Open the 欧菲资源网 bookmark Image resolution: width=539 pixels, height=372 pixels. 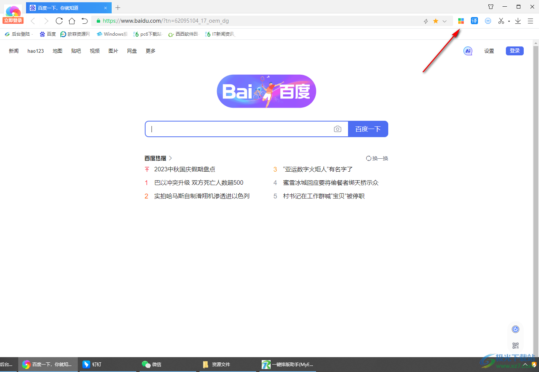(x=75, y=34)
